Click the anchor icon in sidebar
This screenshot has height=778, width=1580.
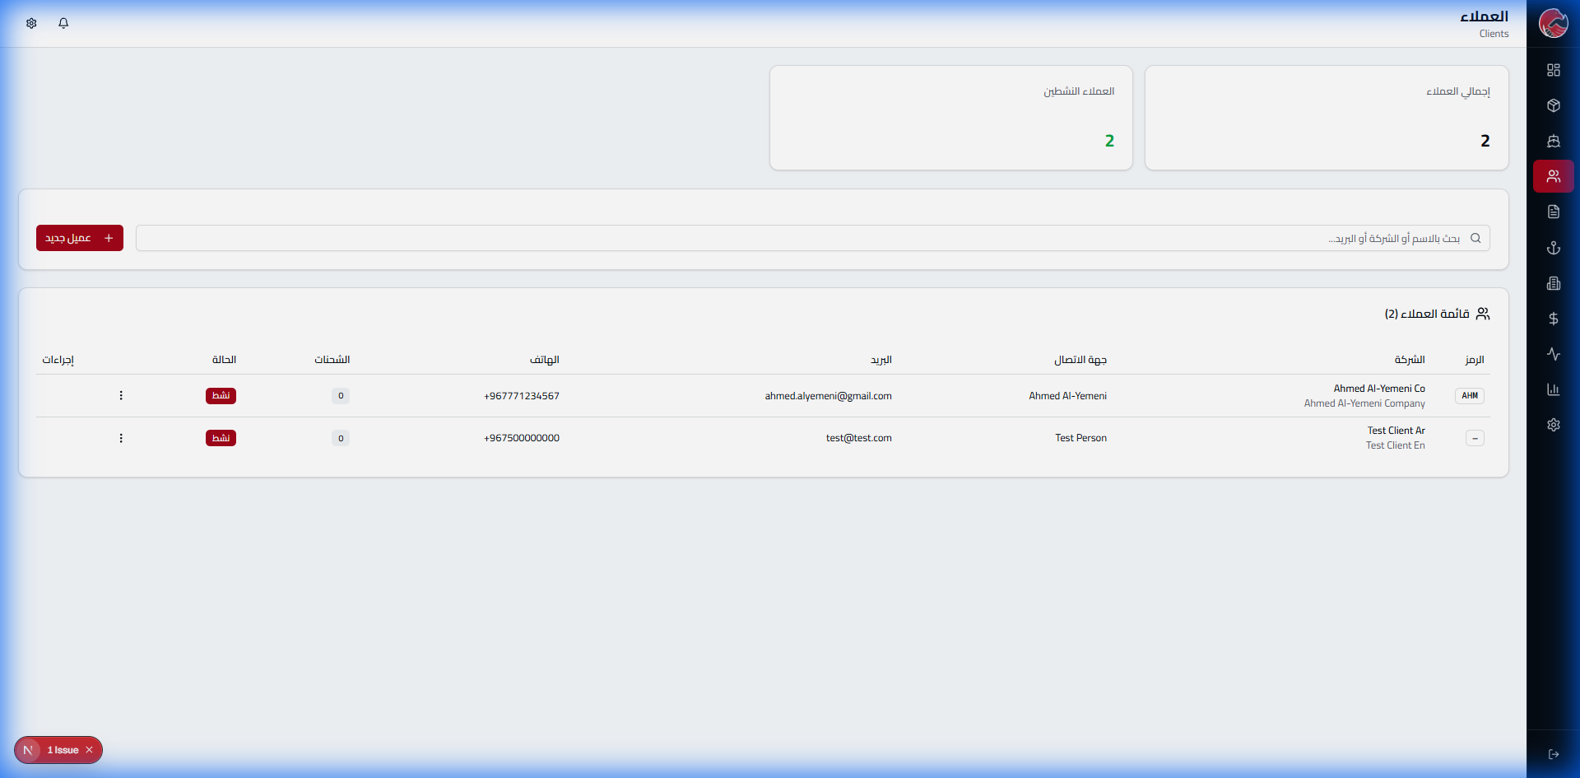click(x=1553, y=248)
